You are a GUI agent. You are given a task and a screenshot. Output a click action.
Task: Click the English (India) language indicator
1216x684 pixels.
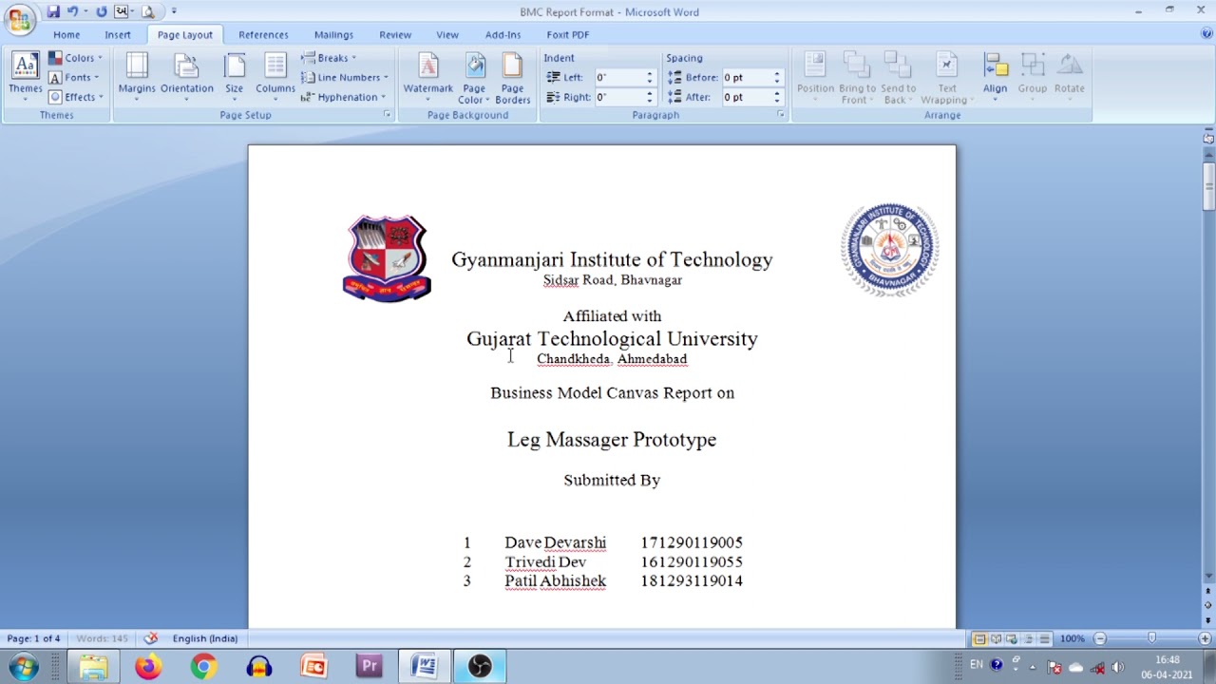click(x=205, y=638)
